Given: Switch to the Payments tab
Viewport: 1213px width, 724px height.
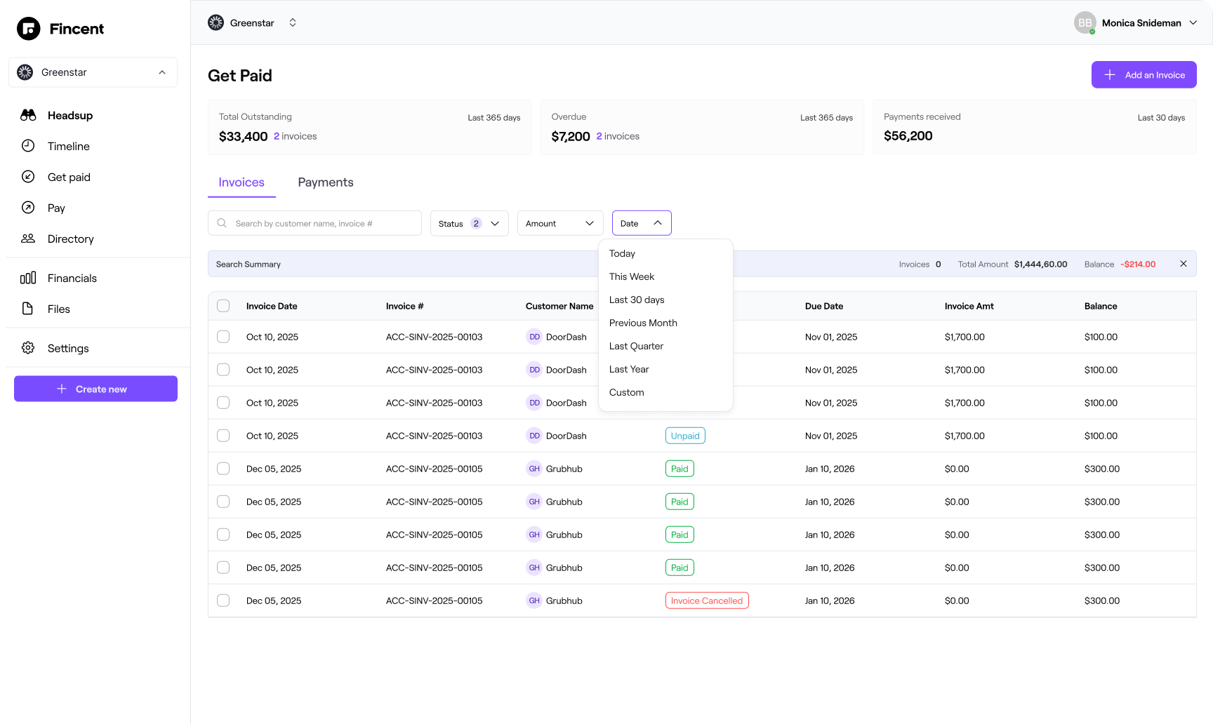Looking at the screenshot, I should point(326,182).
